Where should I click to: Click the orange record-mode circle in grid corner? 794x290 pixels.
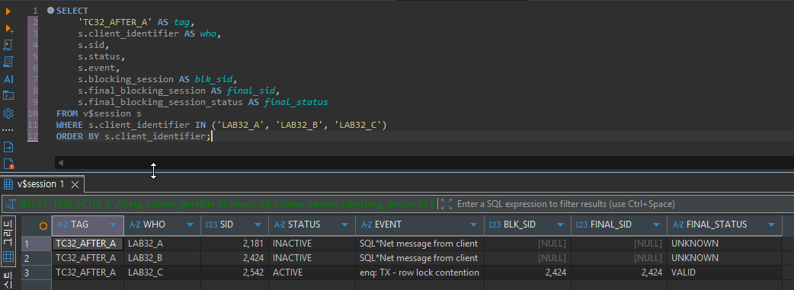[43, 226]
